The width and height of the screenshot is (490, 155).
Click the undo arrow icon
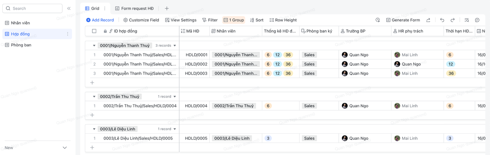coord(442,20)
